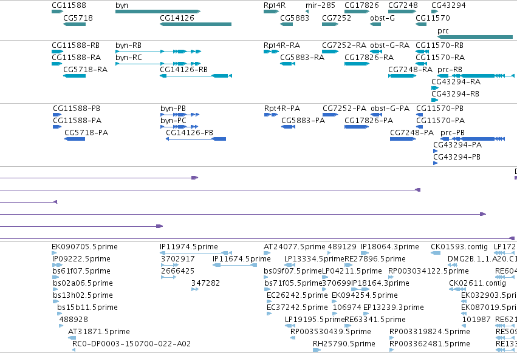Select the CG14126 gene label

pyautogui.click(x=177, y=18)
